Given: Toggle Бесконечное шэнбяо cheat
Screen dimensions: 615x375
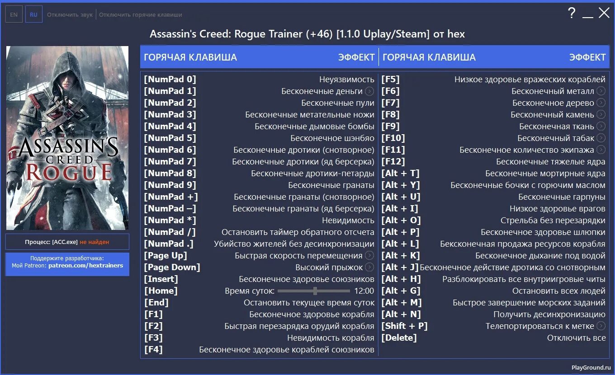Looking at the screenshot, I should point(332,138).
